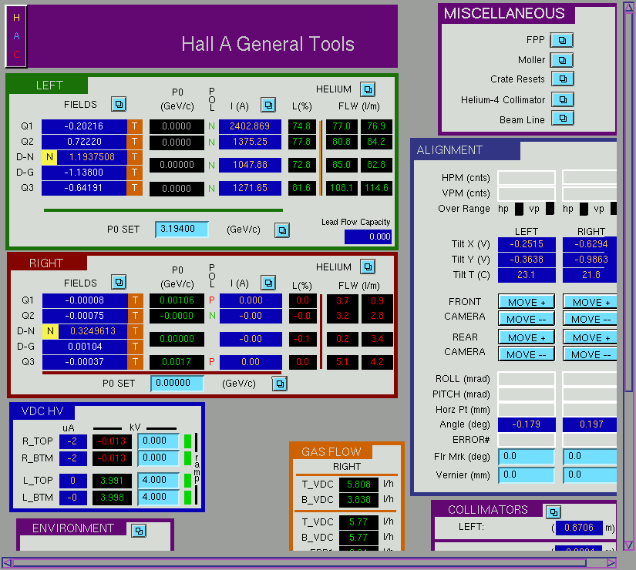The image size is (636, 570).
Task: Click LEFT Flr Mrk (deg) input field
Action: [x=527, y=457]
